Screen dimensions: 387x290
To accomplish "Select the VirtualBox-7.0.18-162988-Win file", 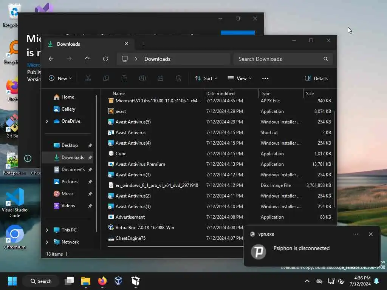I will click(x=145, y=228).
